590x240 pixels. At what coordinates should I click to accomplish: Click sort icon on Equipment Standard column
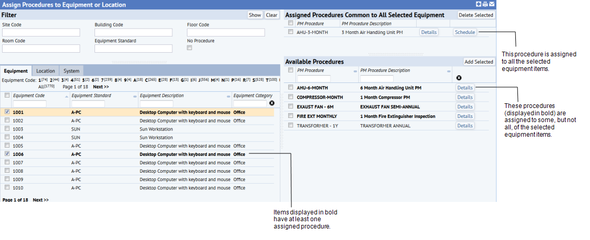pos(135,97)
